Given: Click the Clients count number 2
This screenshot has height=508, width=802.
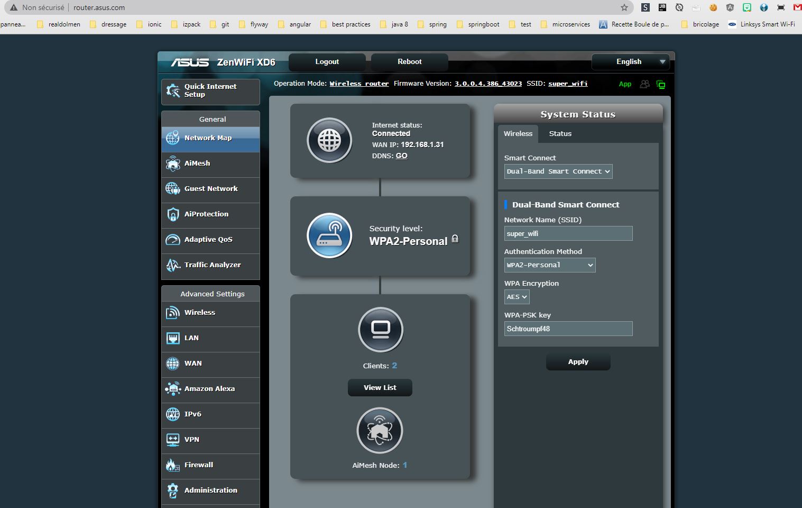Looking at the screenshot, I should [394, 366].
